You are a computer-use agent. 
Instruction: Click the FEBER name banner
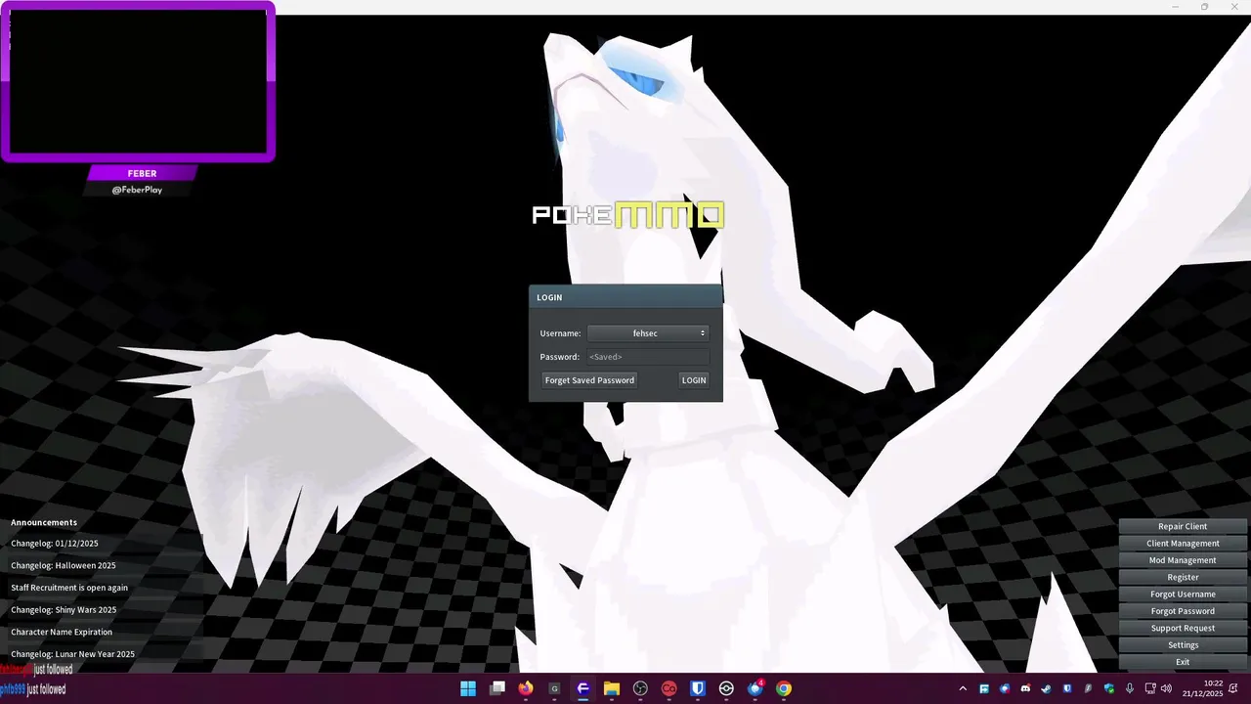(x=143, y=173)
